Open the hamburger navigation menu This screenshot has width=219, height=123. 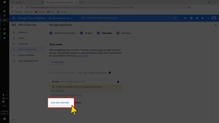[14, 18]
